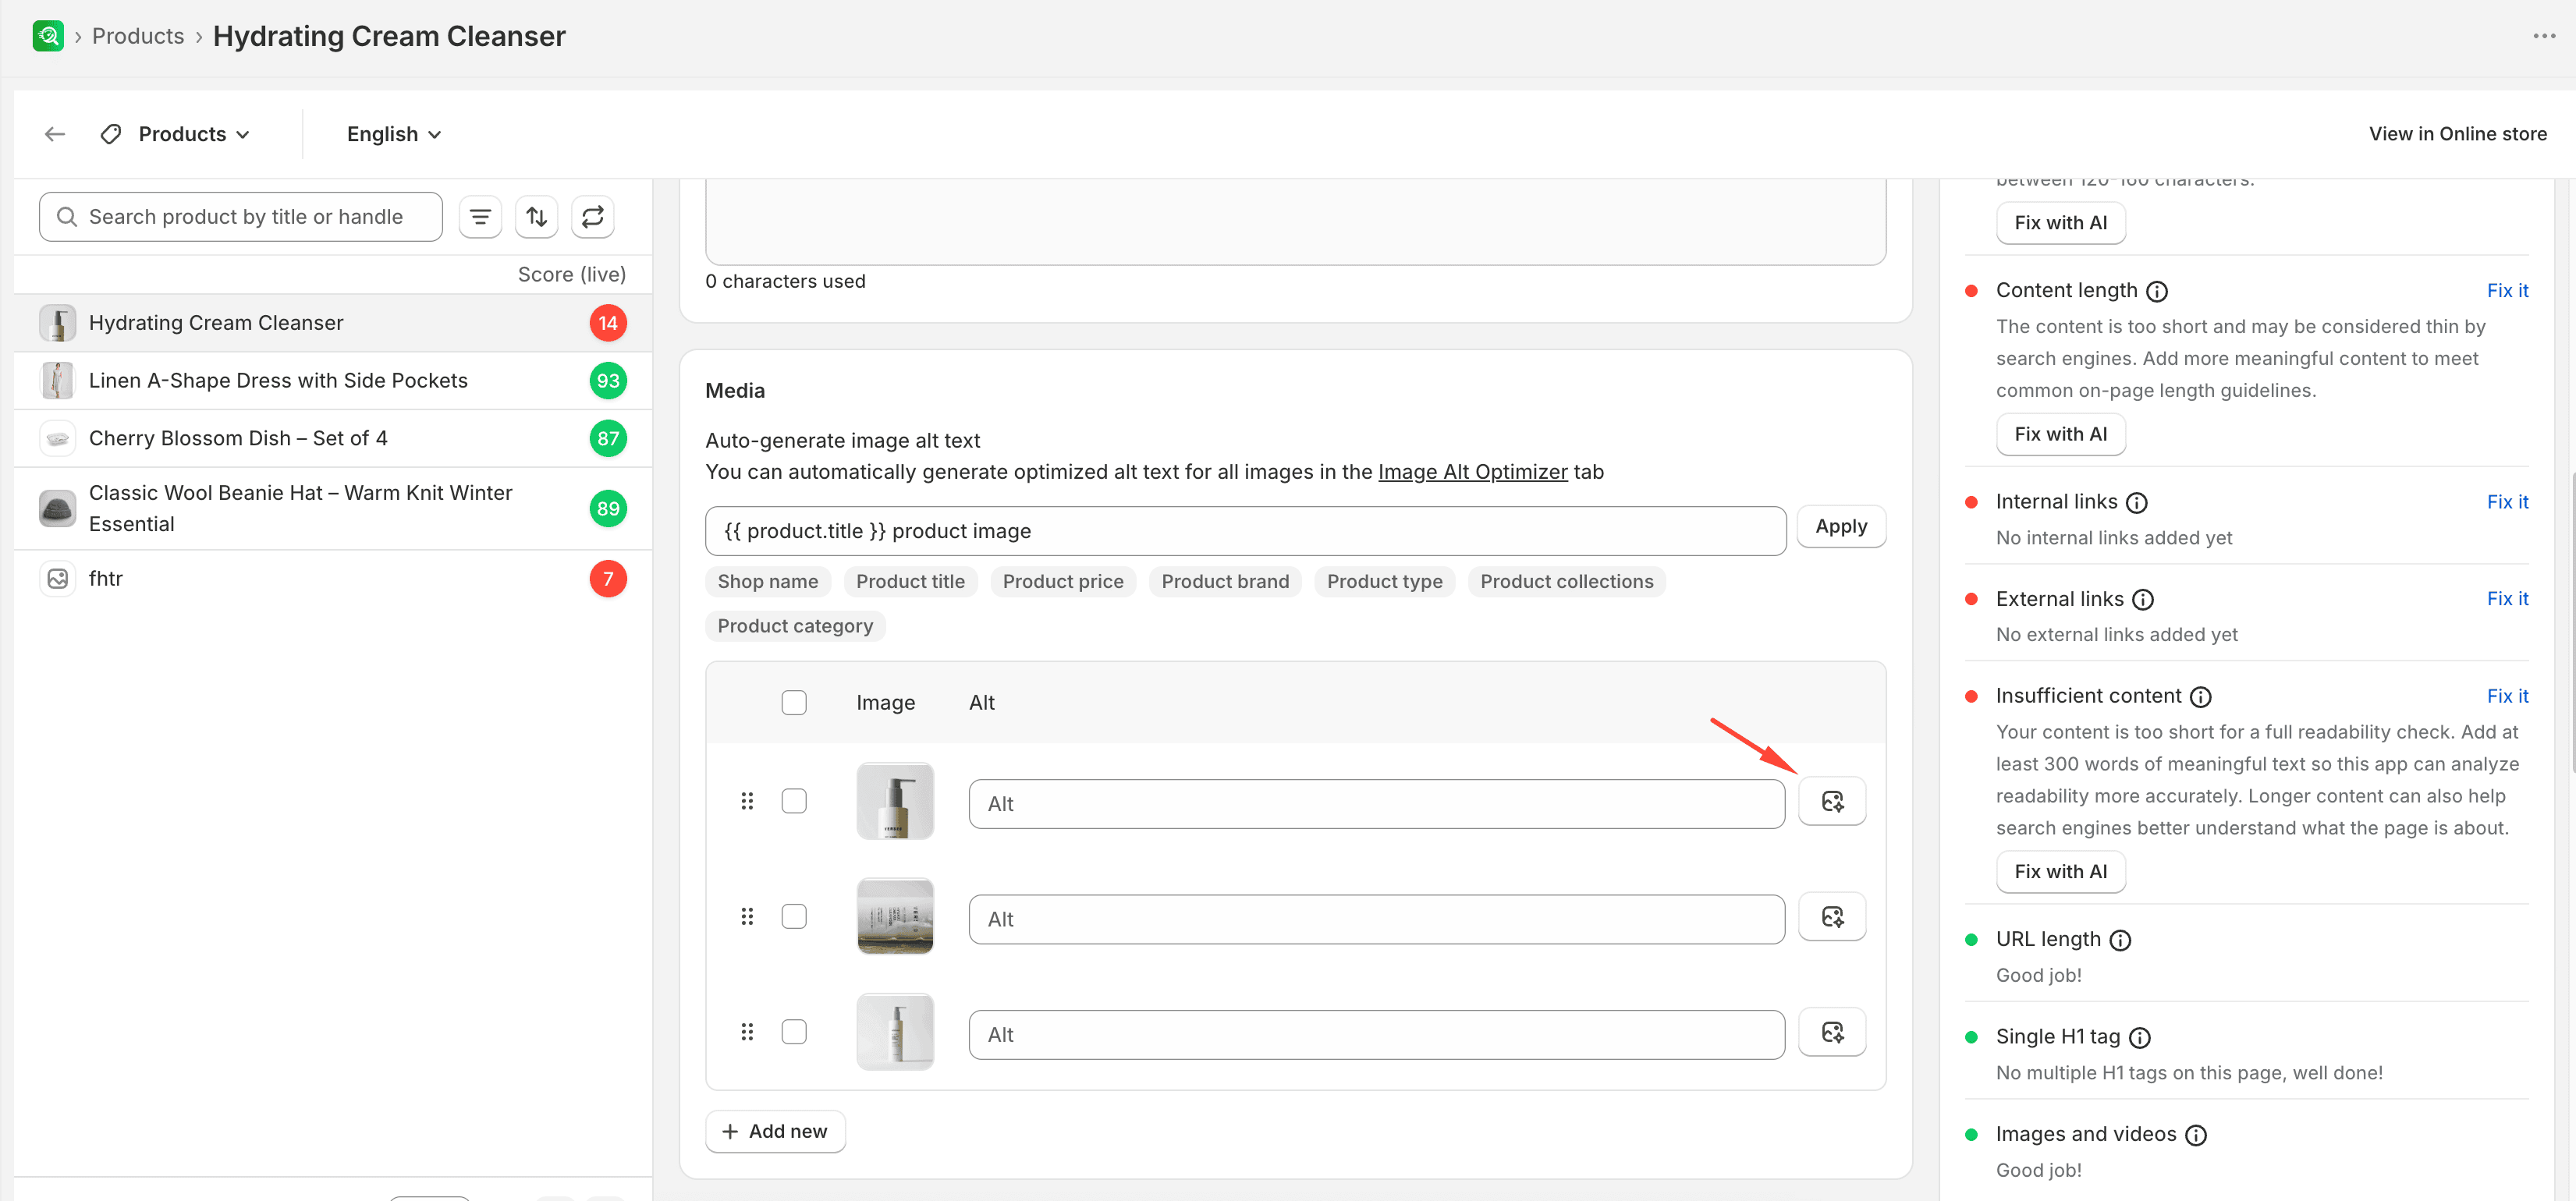The width and height of the screenshot is (2576, 1201).
Task: Show info for Insufficient content
Action: 2201,696
